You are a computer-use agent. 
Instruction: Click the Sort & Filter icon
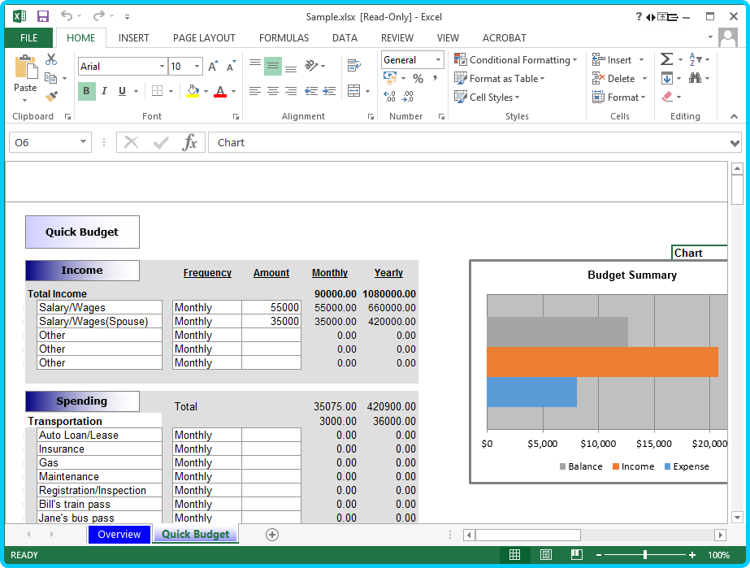pos(696,59)
